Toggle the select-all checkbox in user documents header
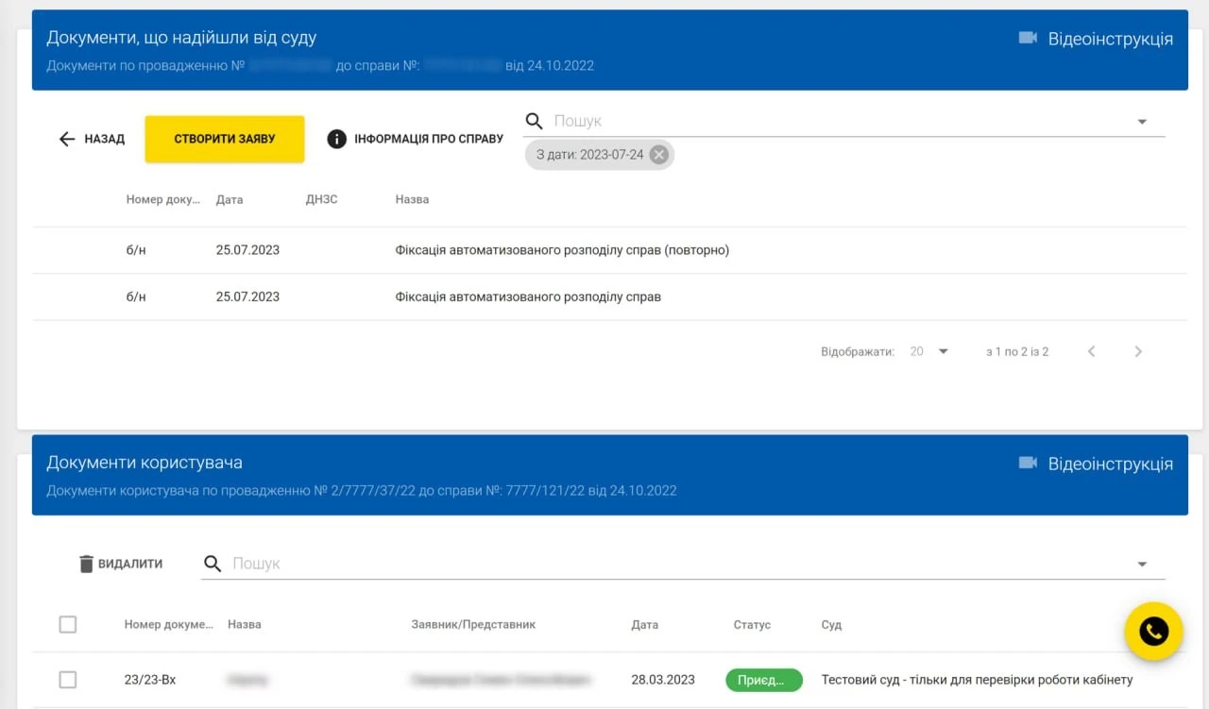 pos(68,624)
